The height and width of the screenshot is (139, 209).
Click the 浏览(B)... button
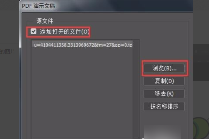click(x=164, y=68)
